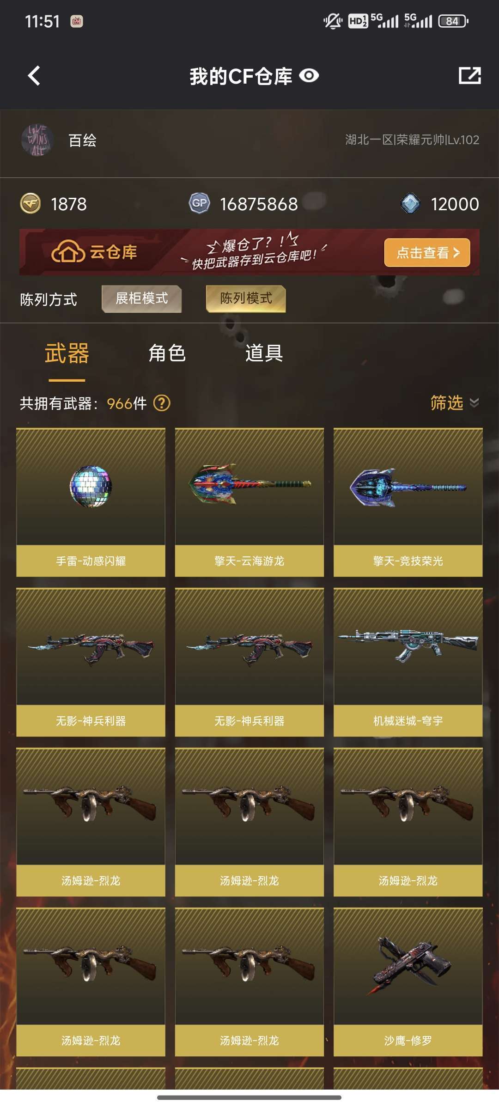This screenshot has width=499, height=1109.
Task: Expand the 筛选 filter dropdown
Action: (454, 403)
